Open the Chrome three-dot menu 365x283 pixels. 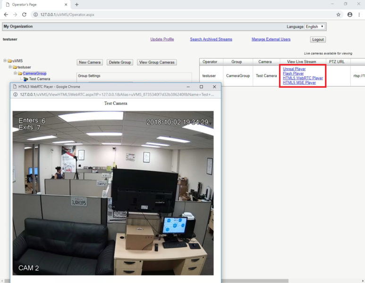pyautogui.click(x=359, y=15)
